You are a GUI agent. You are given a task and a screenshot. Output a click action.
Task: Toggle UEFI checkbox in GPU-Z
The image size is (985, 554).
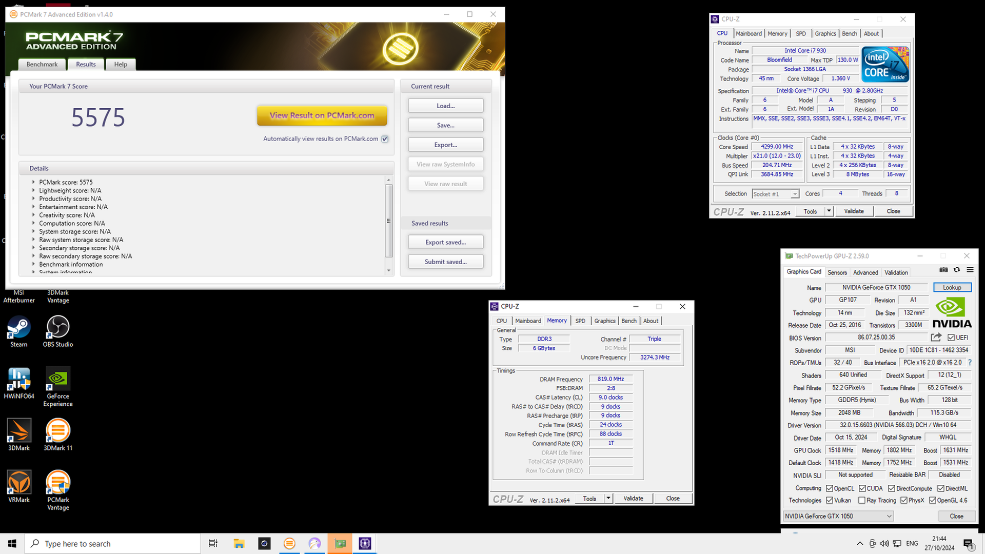pyautogui.click(x=951, y=338)
